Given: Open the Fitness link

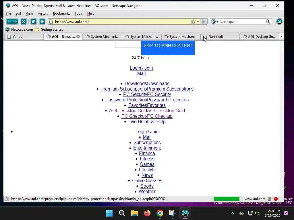Looking at the screenshot, I should coord(147,159).
